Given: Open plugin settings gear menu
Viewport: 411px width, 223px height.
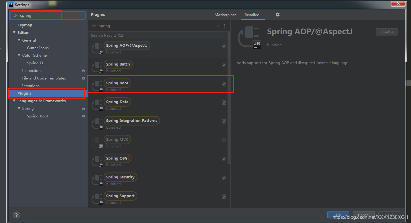Looking at the screenshot, I should tap(277, 15).
